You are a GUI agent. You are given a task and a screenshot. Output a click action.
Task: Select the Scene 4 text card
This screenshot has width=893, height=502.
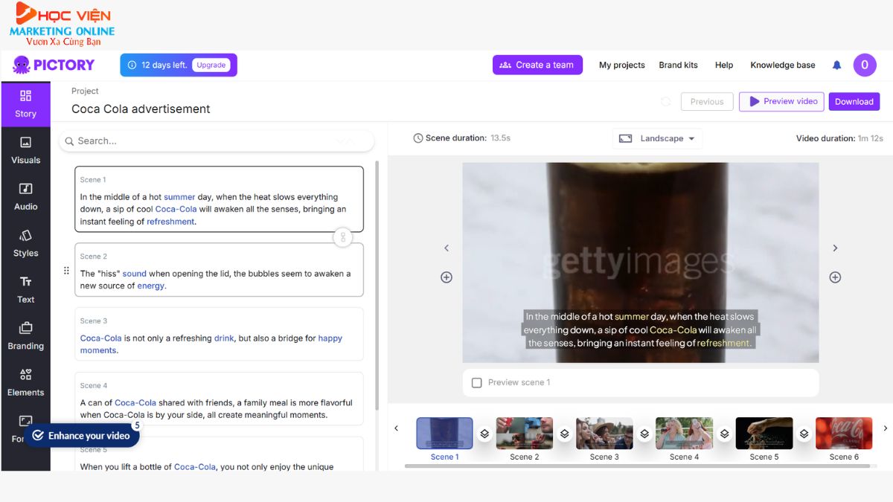pyautogui.click(x=219, y=399)
